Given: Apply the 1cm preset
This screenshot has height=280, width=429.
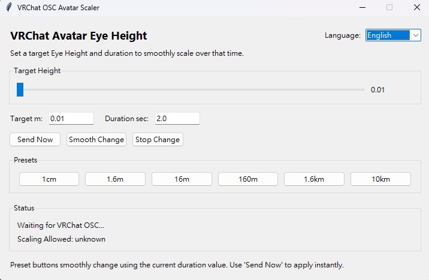Looking at the screenshot, I should [49, 179].
